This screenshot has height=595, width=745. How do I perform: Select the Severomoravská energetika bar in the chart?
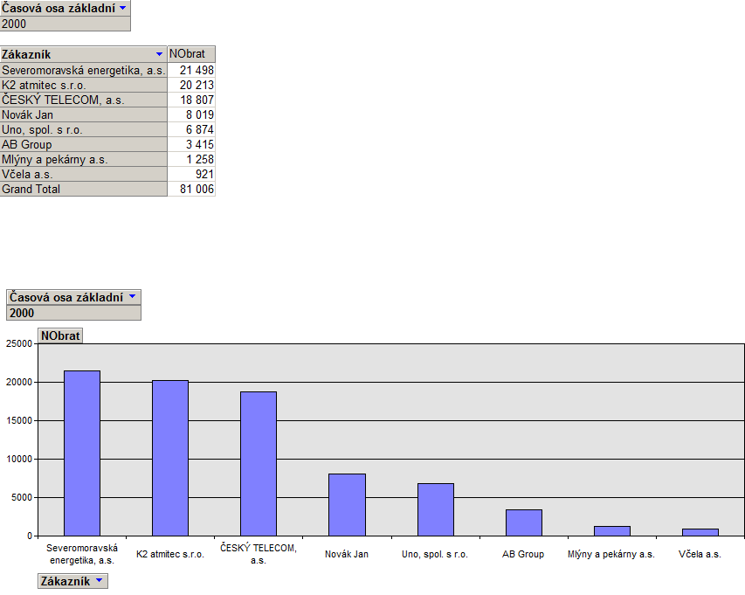tap(82, 453)
